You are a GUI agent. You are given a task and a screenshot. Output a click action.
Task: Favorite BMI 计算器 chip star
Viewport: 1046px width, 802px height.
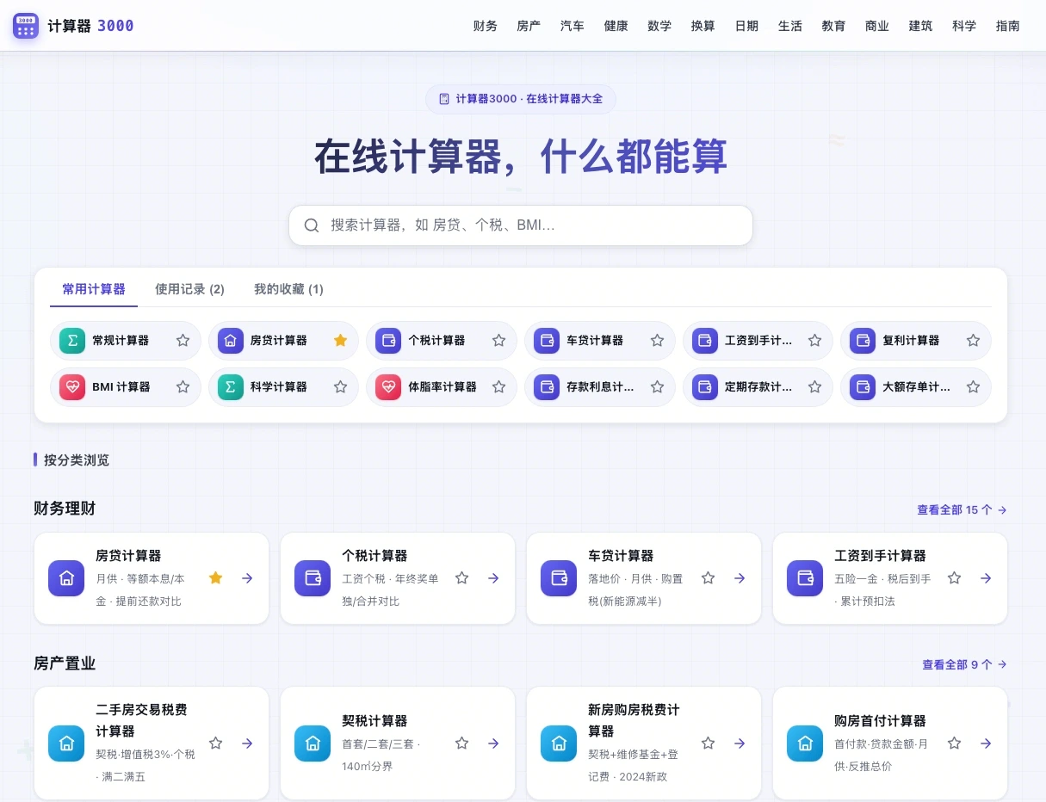[183, 387]
